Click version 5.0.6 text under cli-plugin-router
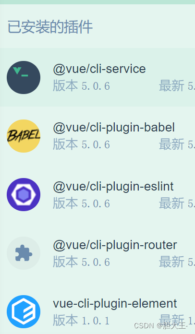The height and width of the screenshot is (334, 195). tap(81, 262)
